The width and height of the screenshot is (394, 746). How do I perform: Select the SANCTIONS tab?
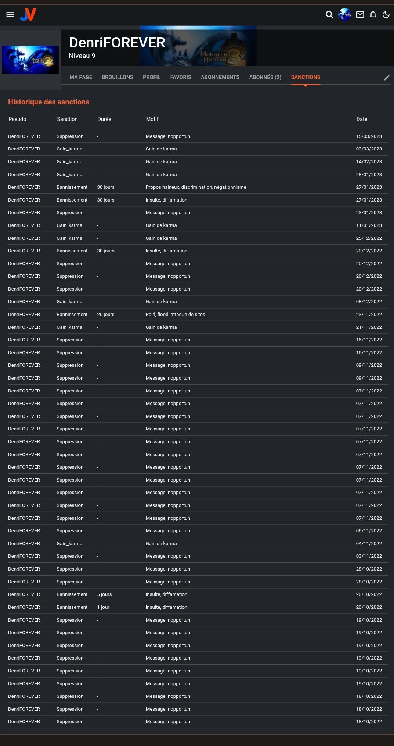[x=306, y=77]
